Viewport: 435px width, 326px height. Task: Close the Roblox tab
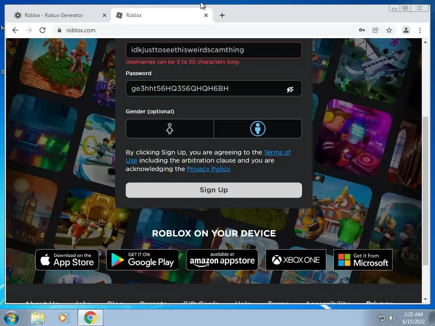click(206, 15)
